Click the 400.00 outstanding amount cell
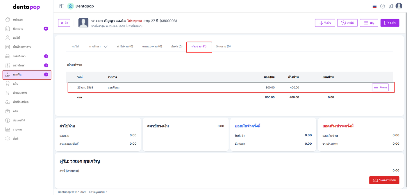407x195 pixels. tap(294, 88)
